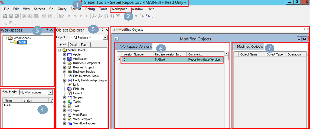Click the blue bucket toolbar icon
The width and height of the screenshot is (310, 129).
[x=148, y=16]
